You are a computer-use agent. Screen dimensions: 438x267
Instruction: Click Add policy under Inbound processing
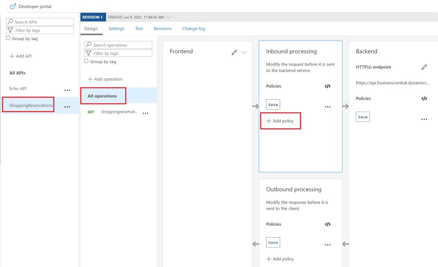pos(280,121)
